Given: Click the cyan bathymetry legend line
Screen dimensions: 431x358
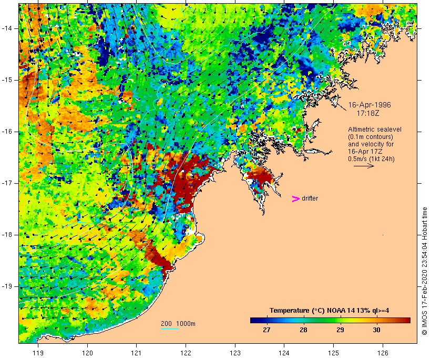Looking at the screenshot, I should pos(170,329).
